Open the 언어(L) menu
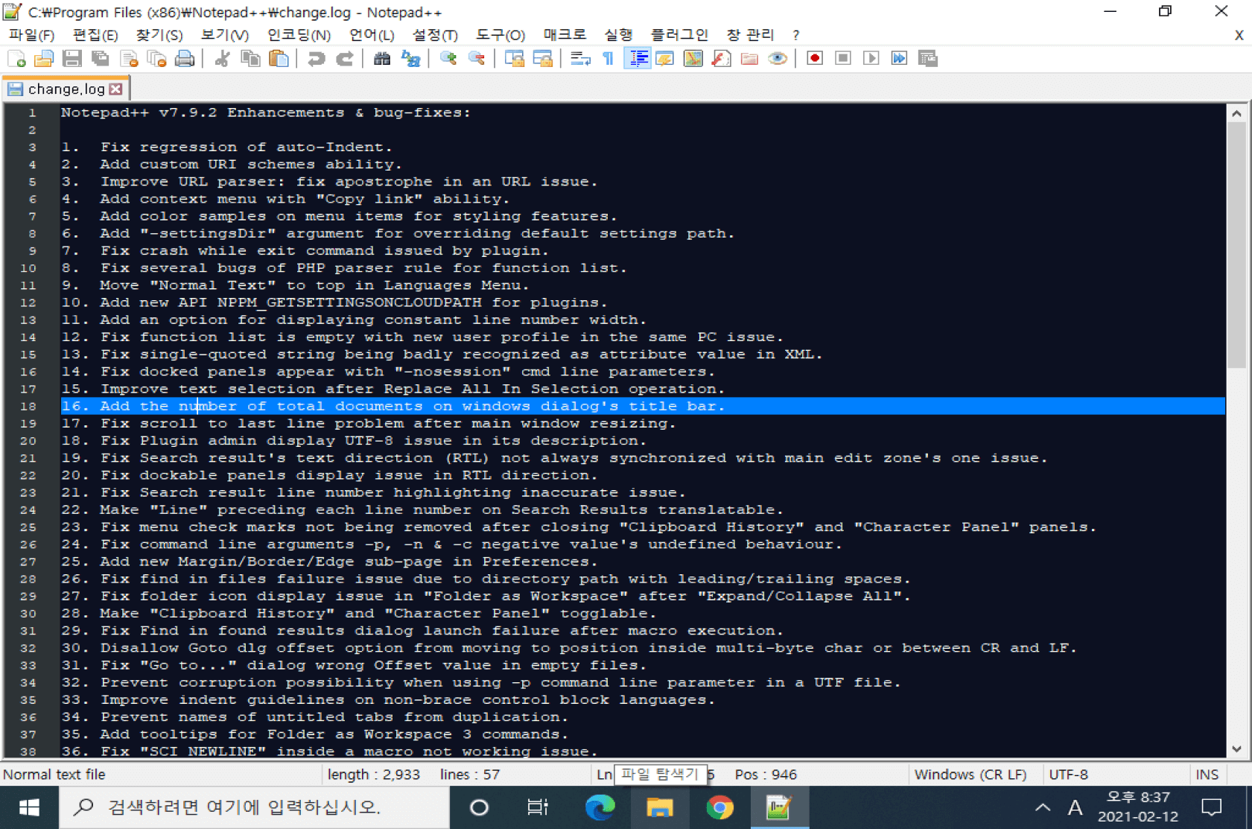The width and height of the screenshot is (1252, 829). click(372, 35)
